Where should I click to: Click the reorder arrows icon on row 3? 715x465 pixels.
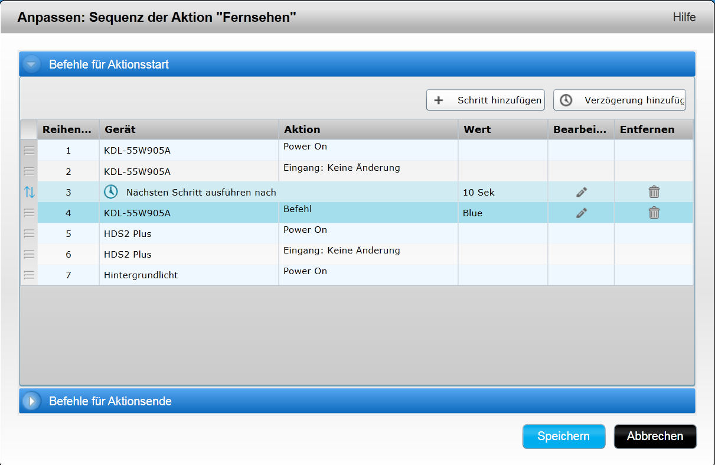pyautogui.click(x=29, y=192)
